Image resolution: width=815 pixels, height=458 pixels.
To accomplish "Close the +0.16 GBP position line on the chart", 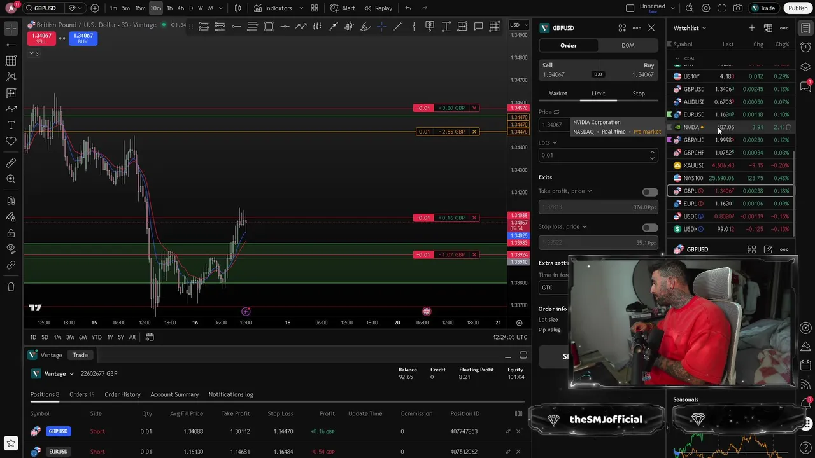I will [474, 218].
